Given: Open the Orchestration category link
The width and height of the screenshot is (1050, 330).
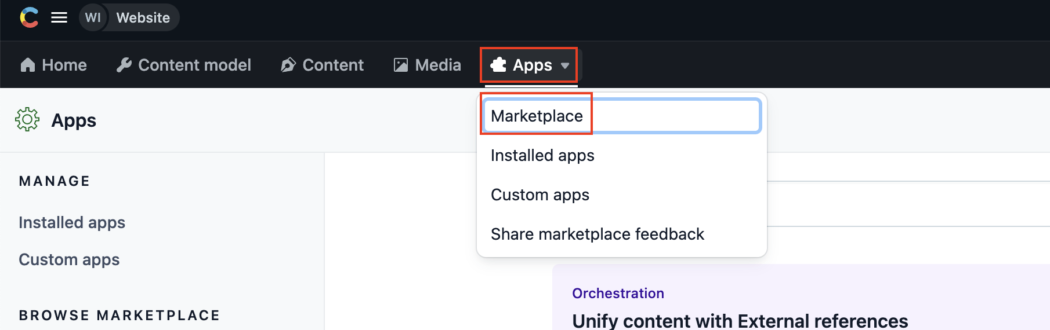Looking at the screenshot, I should tap(618, 293).
